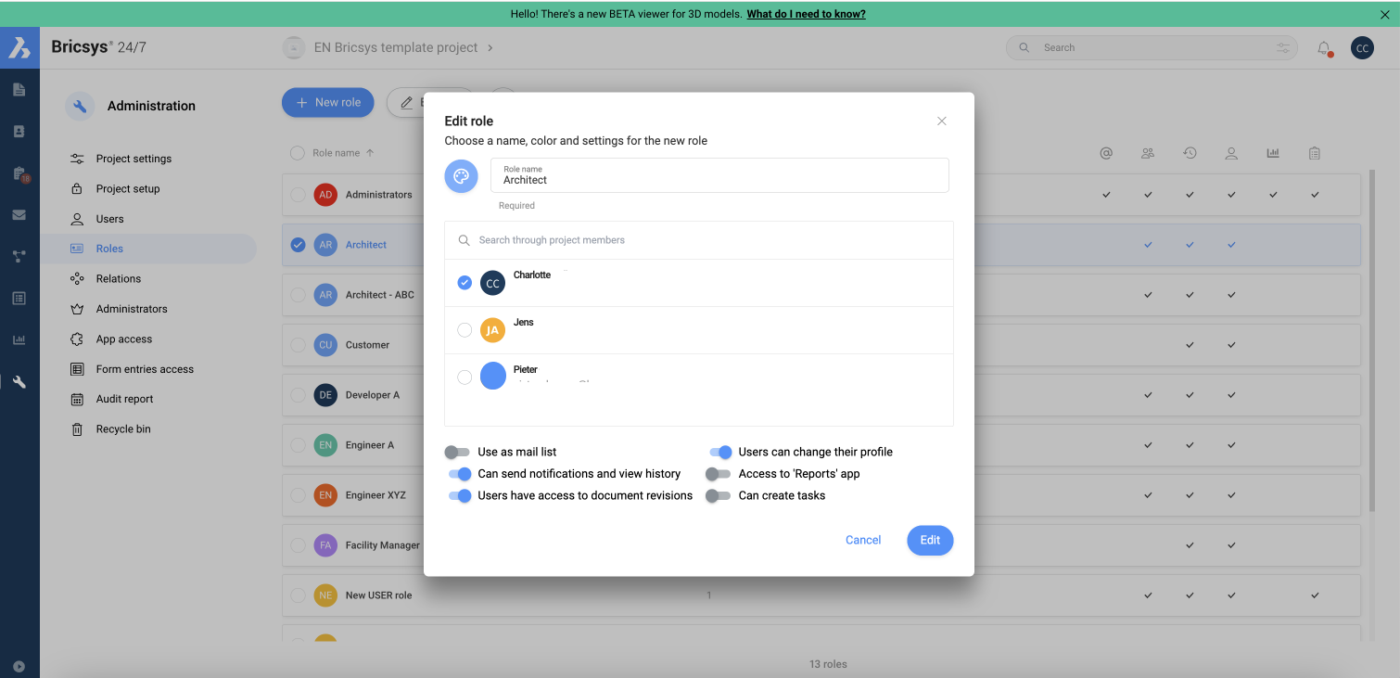Open the Administration wrench icon in the sidebar
Image resolution: width=1400 pixels, height=678 pixels.
tap(19, 381)
